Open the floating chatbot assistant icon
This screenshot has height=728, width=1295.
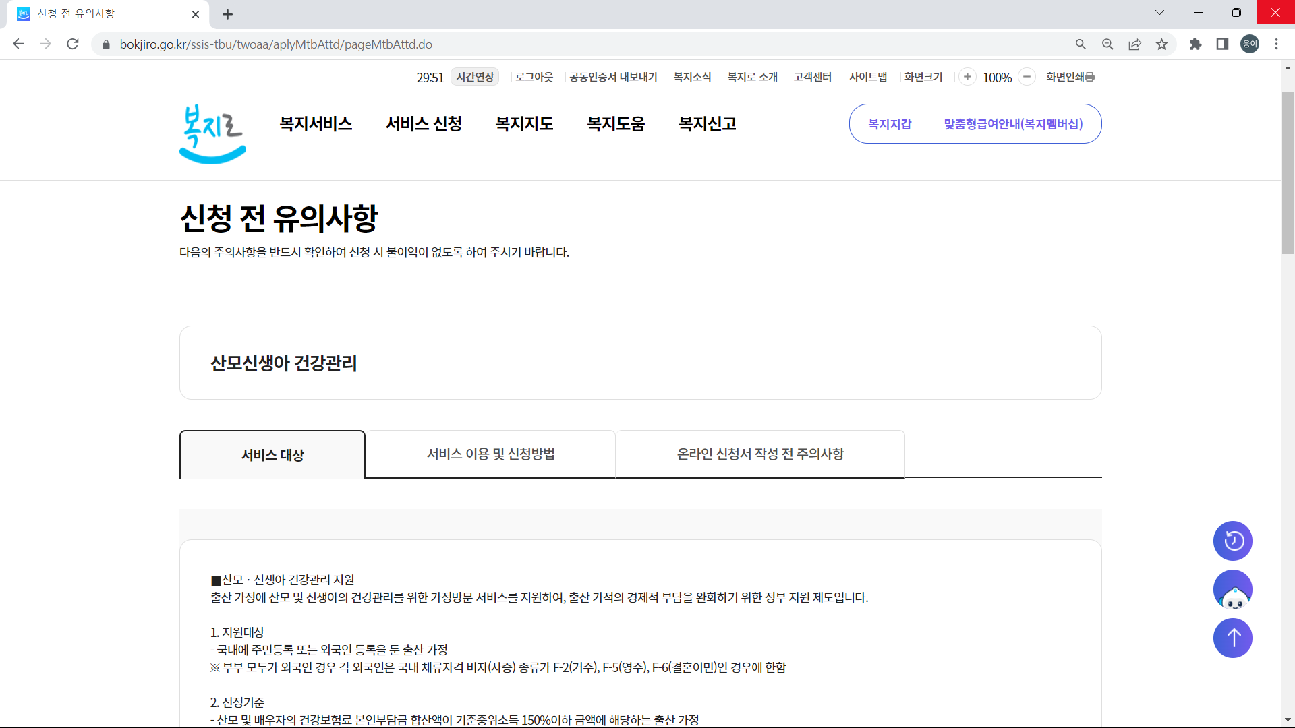pos(1233,589)
